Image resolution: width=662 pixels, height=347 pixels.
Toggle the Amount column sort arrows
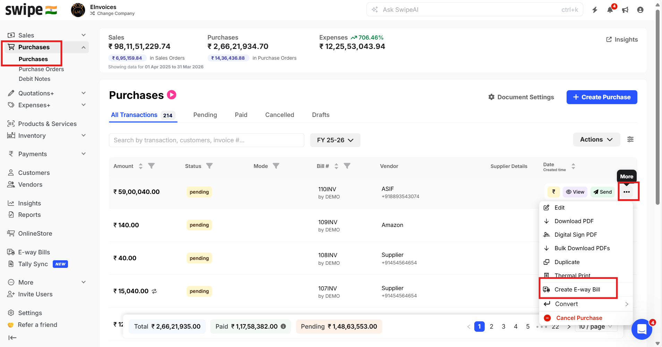[x=141, y=166]
